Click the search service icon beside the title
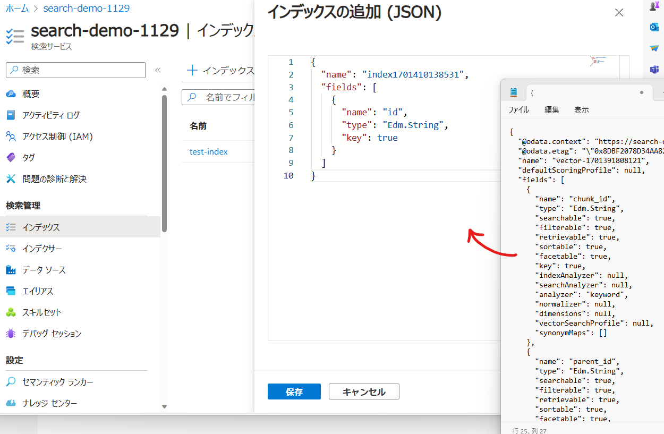664x434 pixels. tap(15, 36)
